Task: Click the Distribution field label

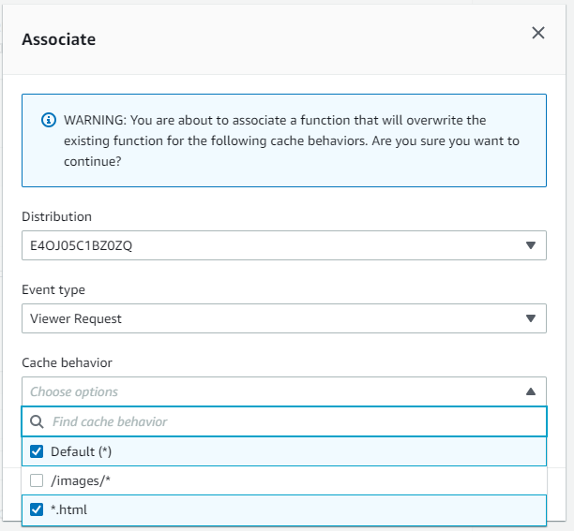Action: coord(56,216)
